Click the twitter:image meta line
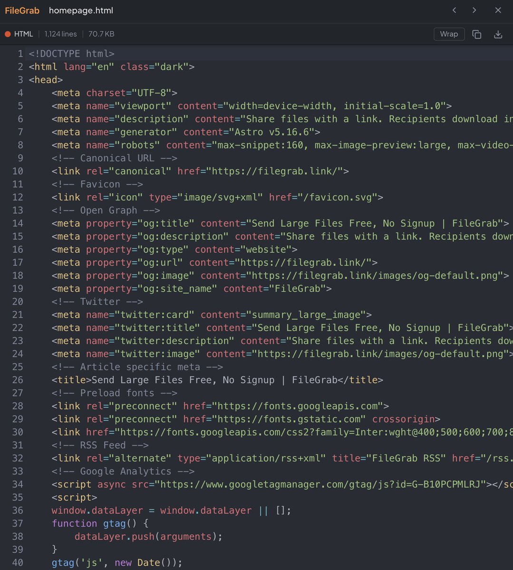 282,354
